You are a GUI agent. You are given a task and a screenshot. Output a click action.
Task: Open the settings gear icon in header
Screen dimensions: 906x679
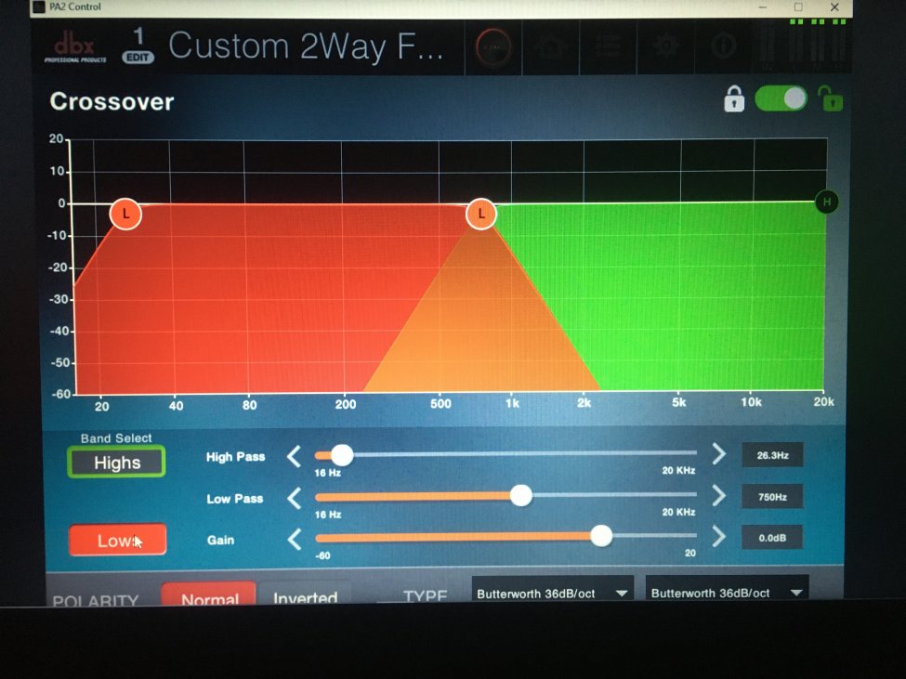(665, 46)
